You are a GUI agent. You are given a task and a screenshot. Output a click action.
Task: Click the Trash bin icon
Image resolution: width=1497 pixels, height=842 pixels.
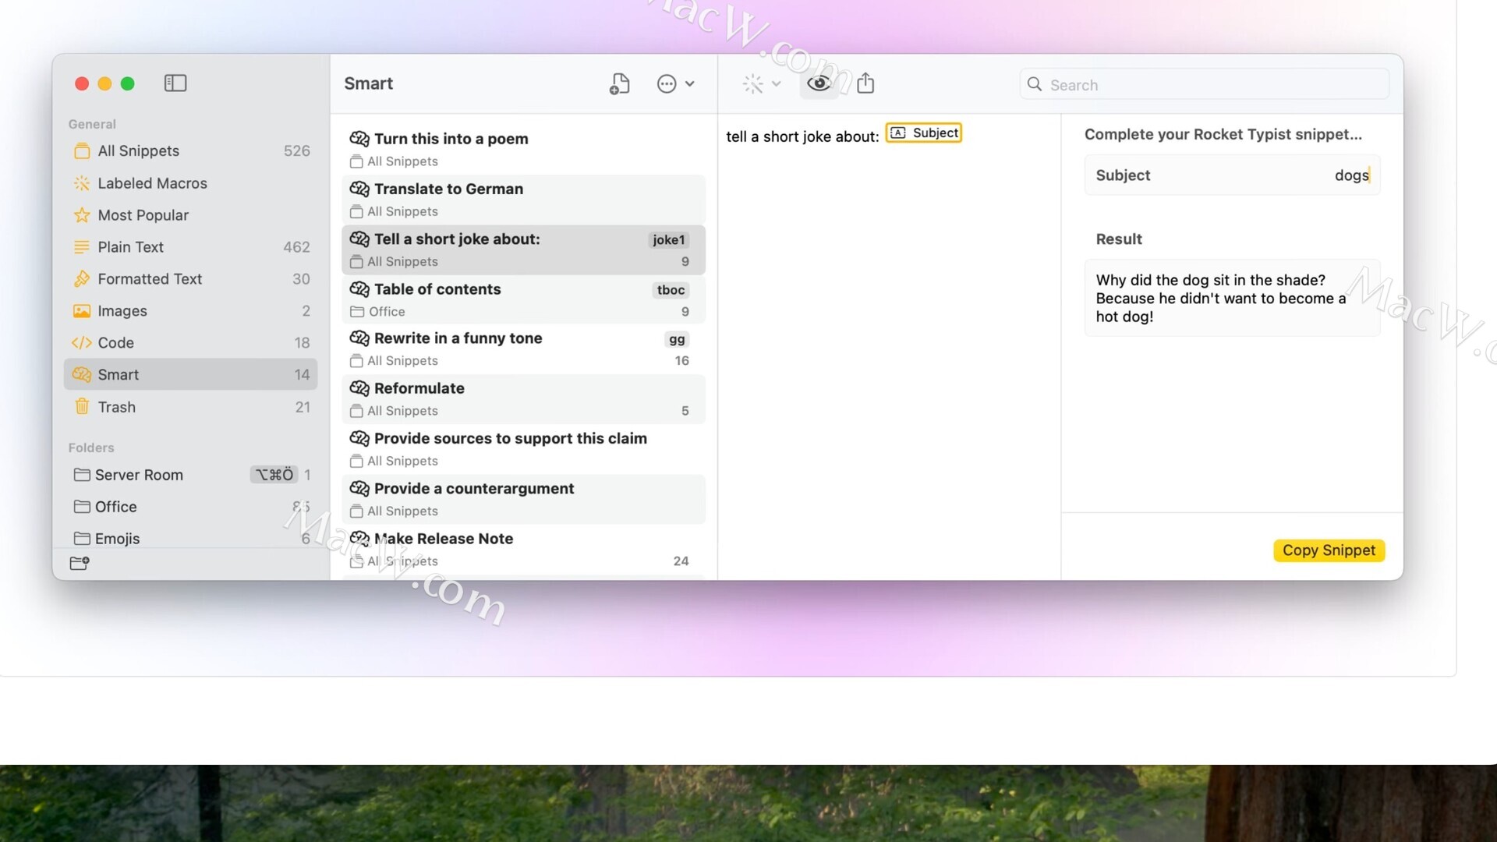pyautogui.click(x=82, y=406)
